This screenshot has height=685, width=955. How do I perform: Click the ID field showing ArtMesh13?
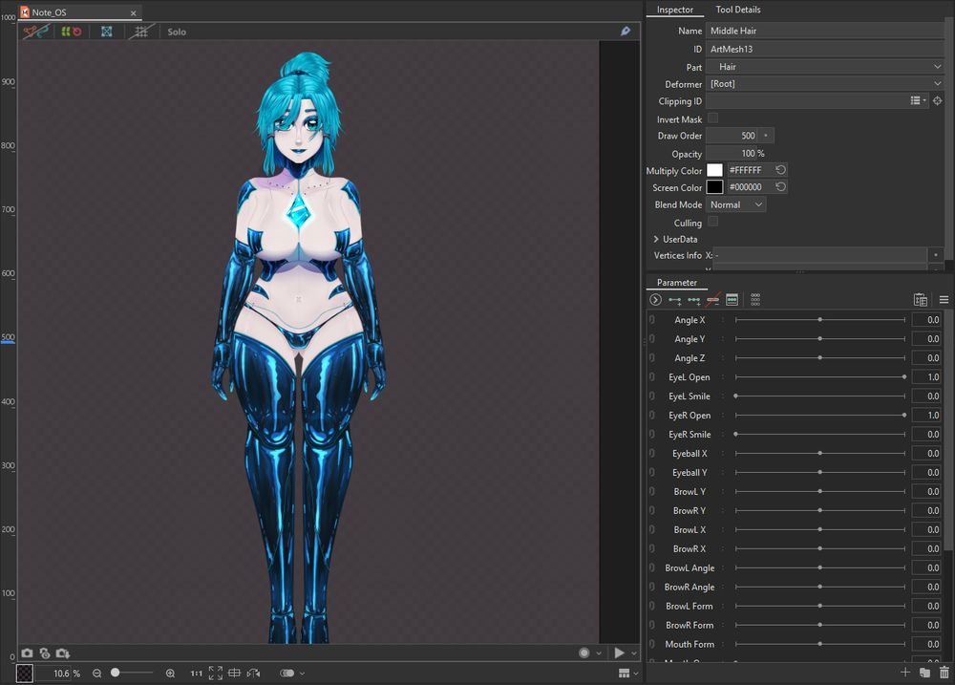tap(825, 49)
